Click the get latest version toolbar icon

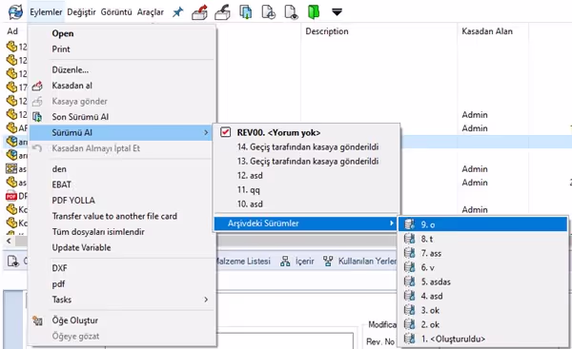pos(246,12)
